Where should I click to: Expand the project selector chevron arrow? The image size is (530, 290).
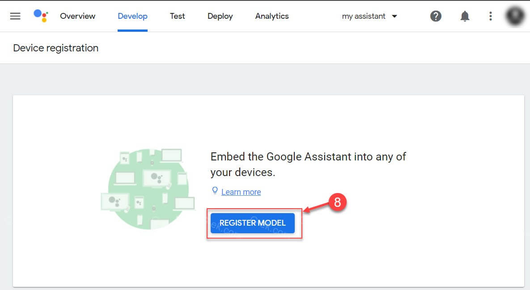[x=394, y=16]
